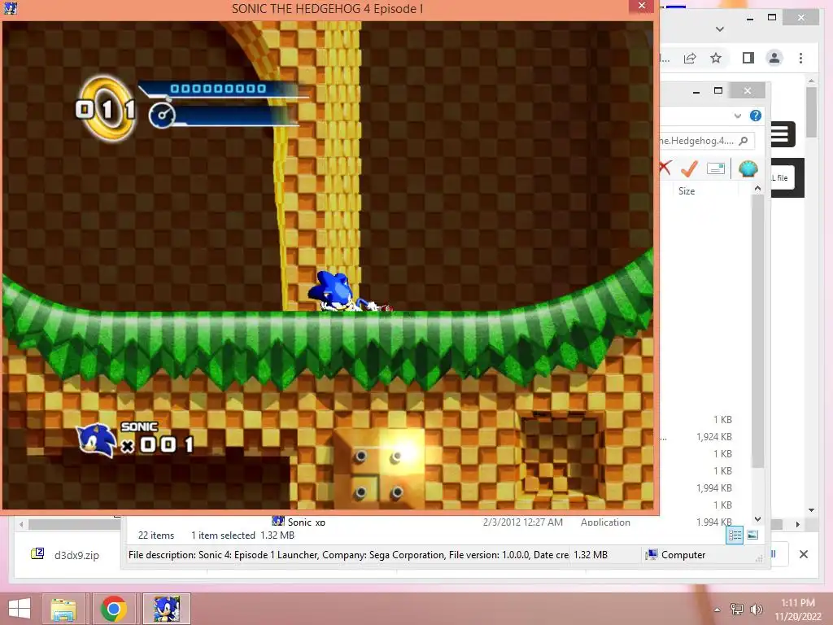Switch Explorer to large icons view

coord(752,535)
